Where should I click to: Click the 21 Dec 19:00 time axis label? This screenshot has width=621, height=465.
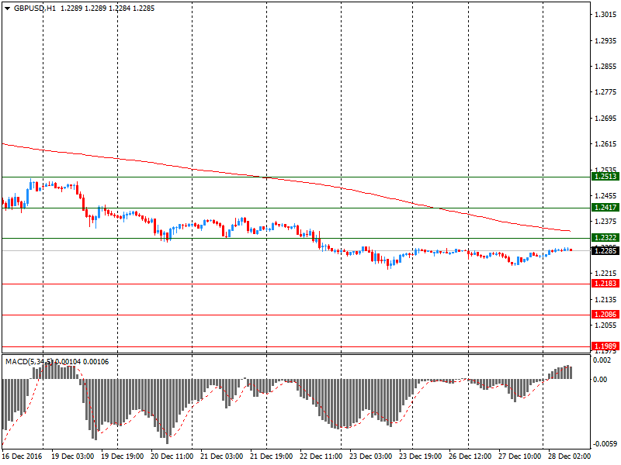tap(271, 456)
